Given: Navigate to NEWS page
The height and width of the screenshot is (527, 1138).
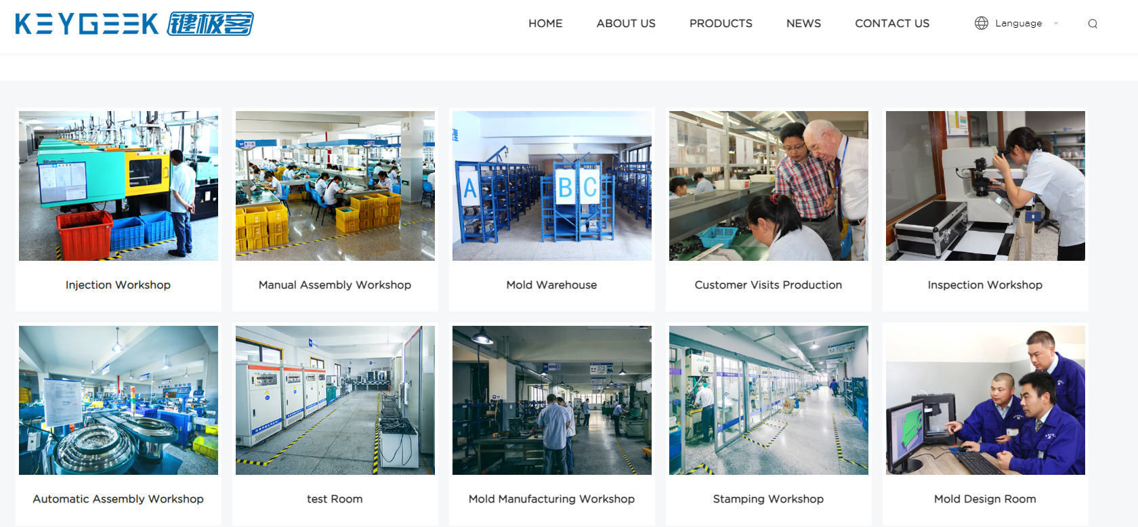Looking at the screenshot, I should point(803,23).
